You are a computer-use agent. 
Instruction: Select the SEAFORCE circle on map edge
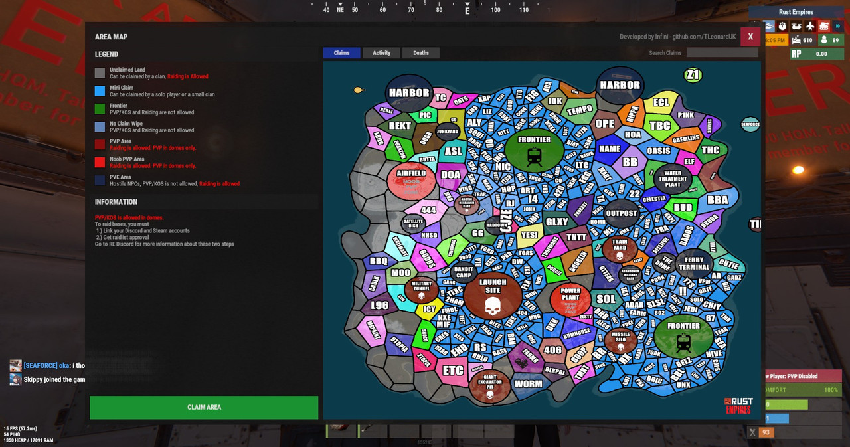[x=750, y=124]
